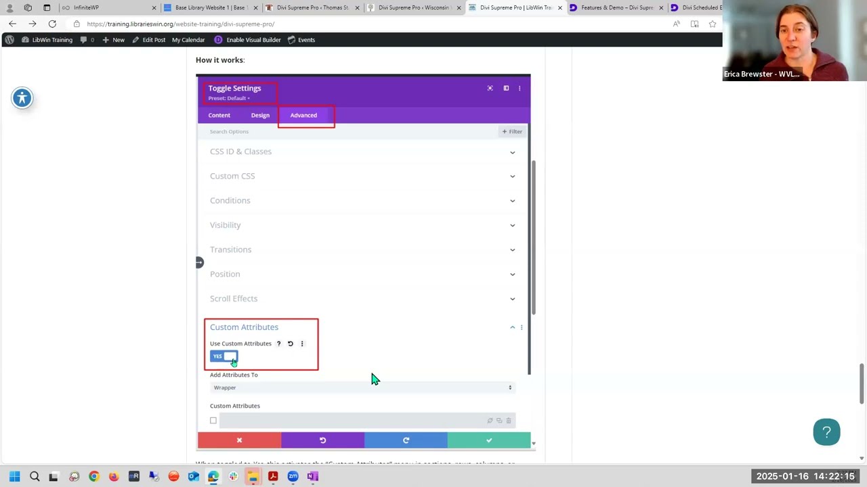Close the InfiniteWP browser tab
This screenshot has height=487, width=867.
(x=154, y=7)
